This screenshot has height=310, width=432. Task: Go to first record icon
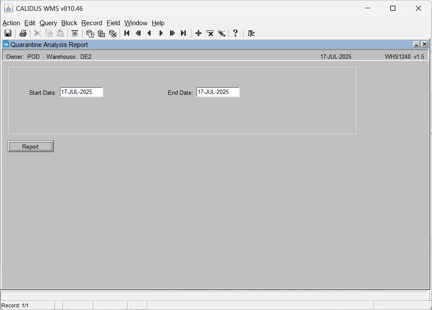pyautogui.click(x=127, y=33)
